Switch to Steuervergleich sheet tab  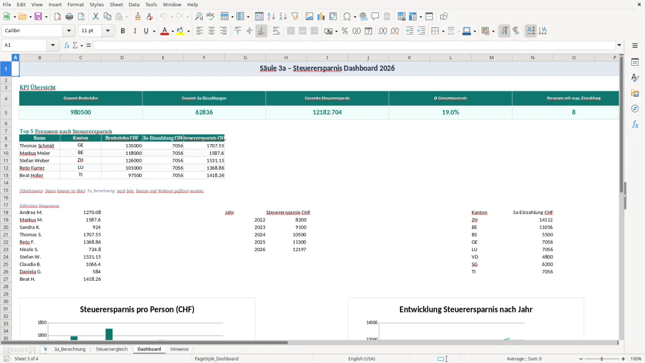pyautogui.click(x=112, y=349)
